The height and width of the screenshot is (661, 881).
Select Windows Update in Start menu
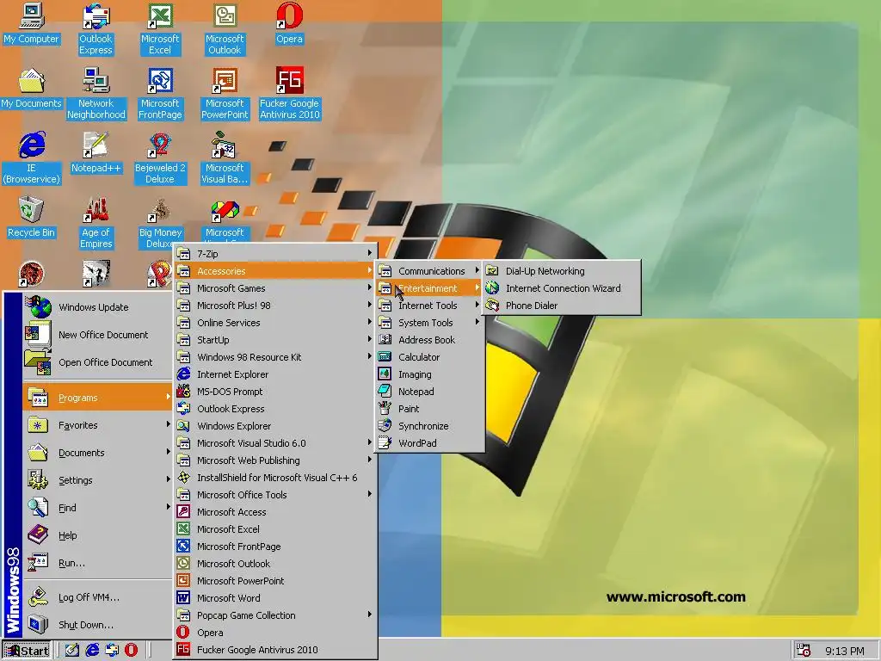click(98, 307)
